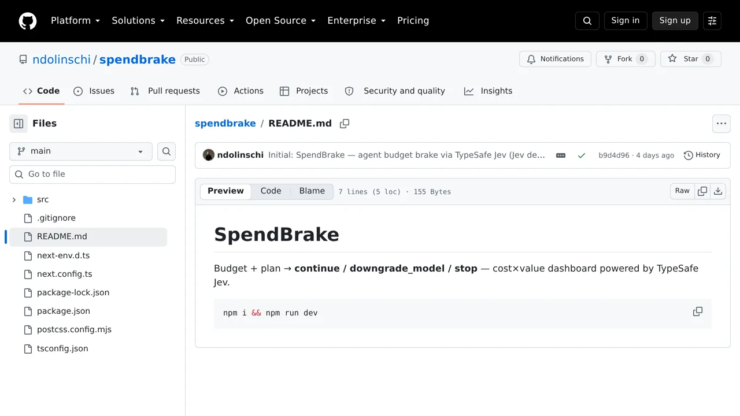Open the src folder icon

[28, 200]
